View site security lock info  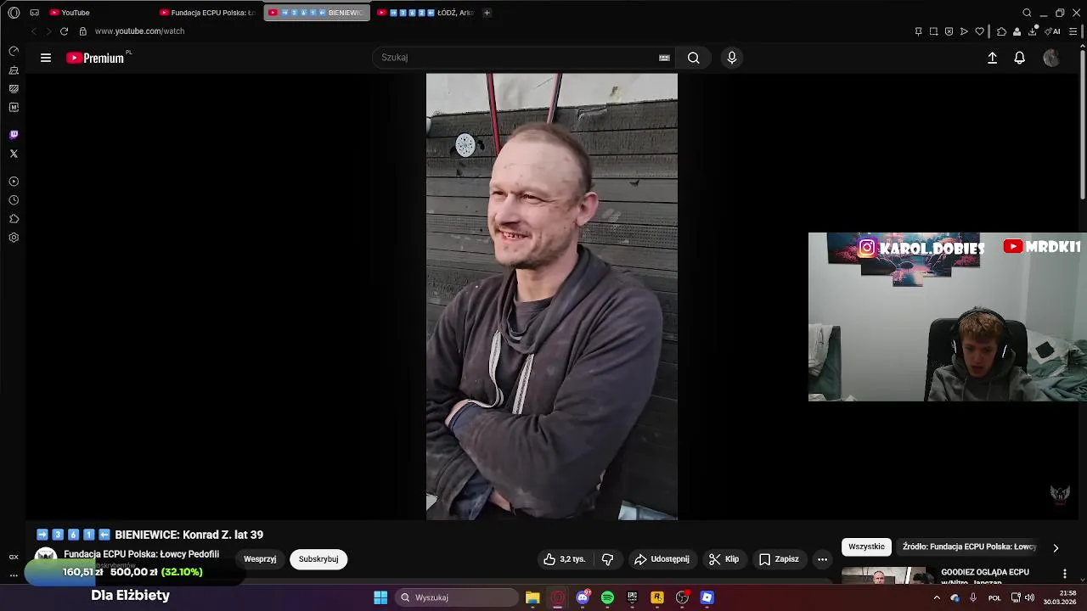pos(83,31)
